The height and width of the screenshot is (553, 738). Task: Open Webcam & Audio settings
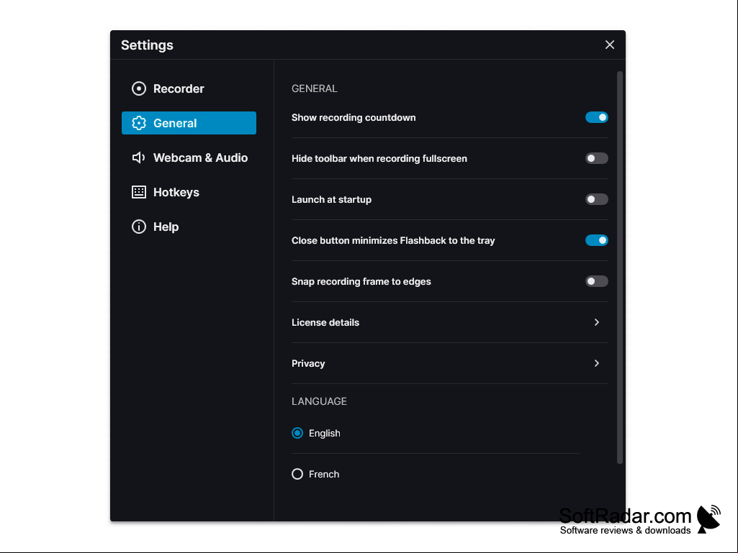(189, 157)
